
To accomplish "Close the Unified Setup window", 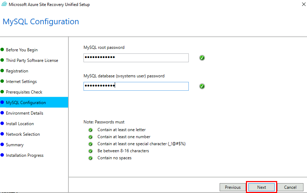I will [x=304, y=4].
